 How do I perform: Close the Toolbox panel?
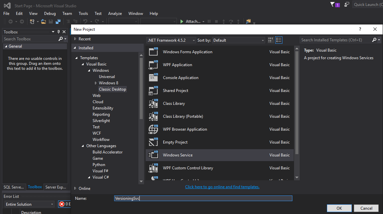pos(64,32)
